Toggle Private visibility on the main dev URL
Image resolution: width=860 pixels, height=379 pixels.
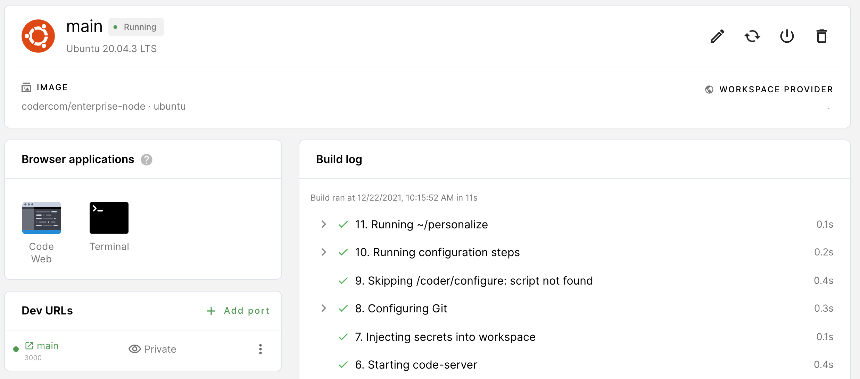152,349
